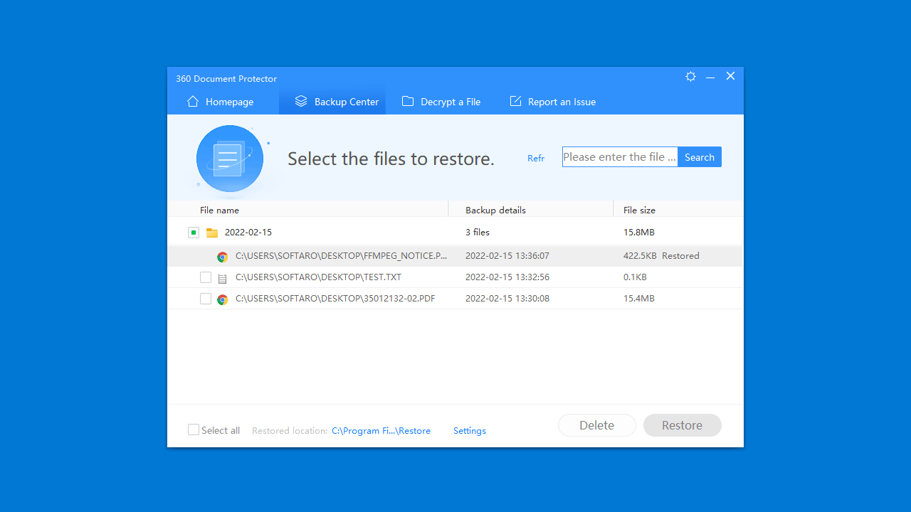
Task: Check the TEST.TXT file checkbox
Action: tap(206, 277)
